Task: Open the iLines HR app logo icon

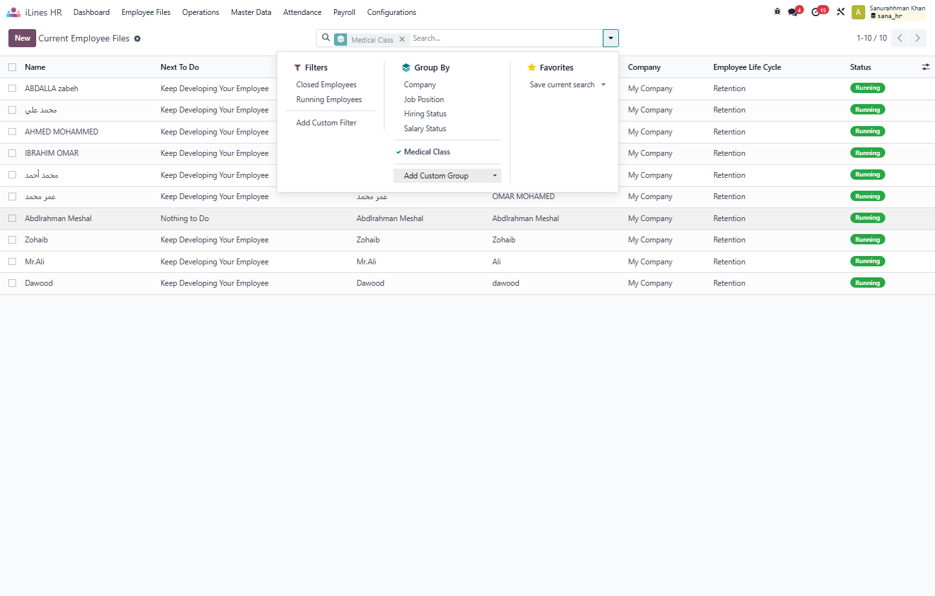Action: (14, 12)
